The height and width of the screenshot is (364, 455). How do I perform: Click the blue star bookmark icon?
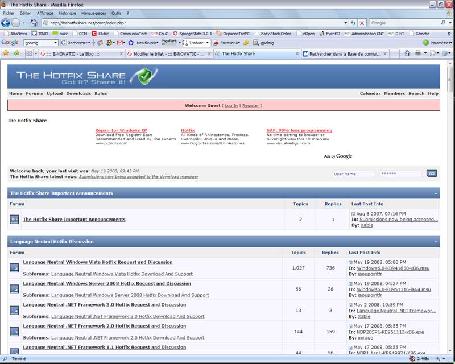click(x=131, y=43)
